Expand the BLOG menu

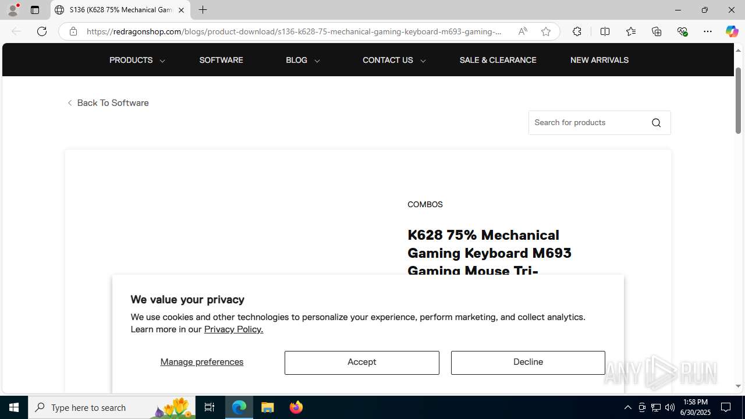click(x=303, y=60)
